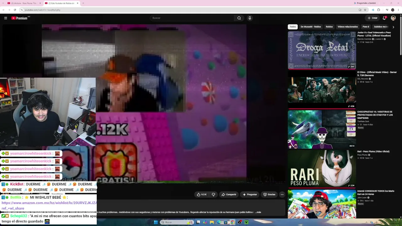Click the 'RARI Peso Pluma' thumbnail
402x226 pixels.
(322, 169)
